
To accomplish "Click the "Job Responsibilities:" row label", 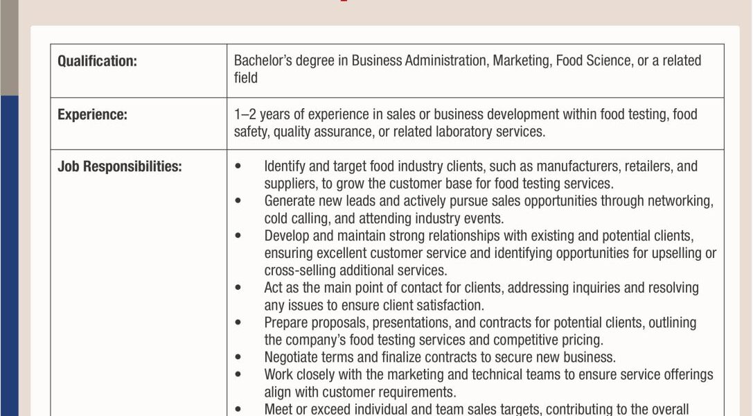I will tap(119, 167).
